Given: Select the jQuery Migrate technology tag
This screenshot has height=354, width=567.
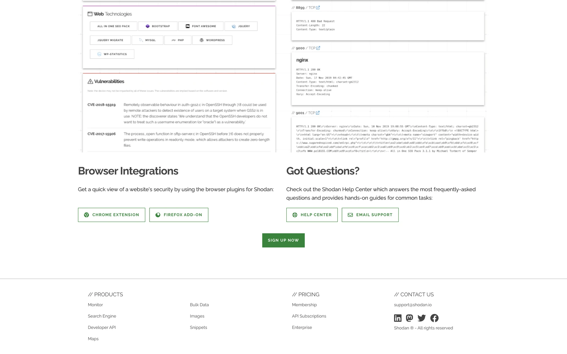Looking at the screenshot, I should point(110,40).
